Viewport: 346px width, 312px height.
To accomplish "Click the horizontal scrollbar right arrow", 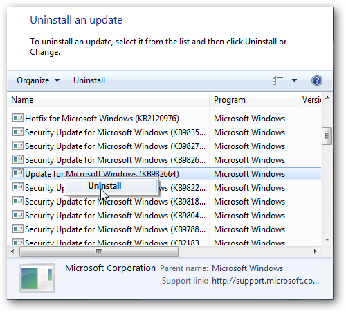I will (316, 251).
